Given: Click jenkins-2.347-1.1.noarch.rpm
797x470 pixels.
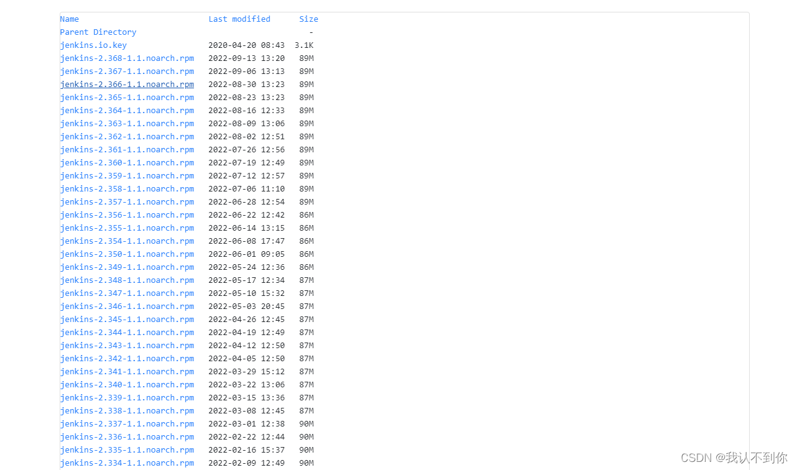Looking at the screenshot, I should pos(127,293).
